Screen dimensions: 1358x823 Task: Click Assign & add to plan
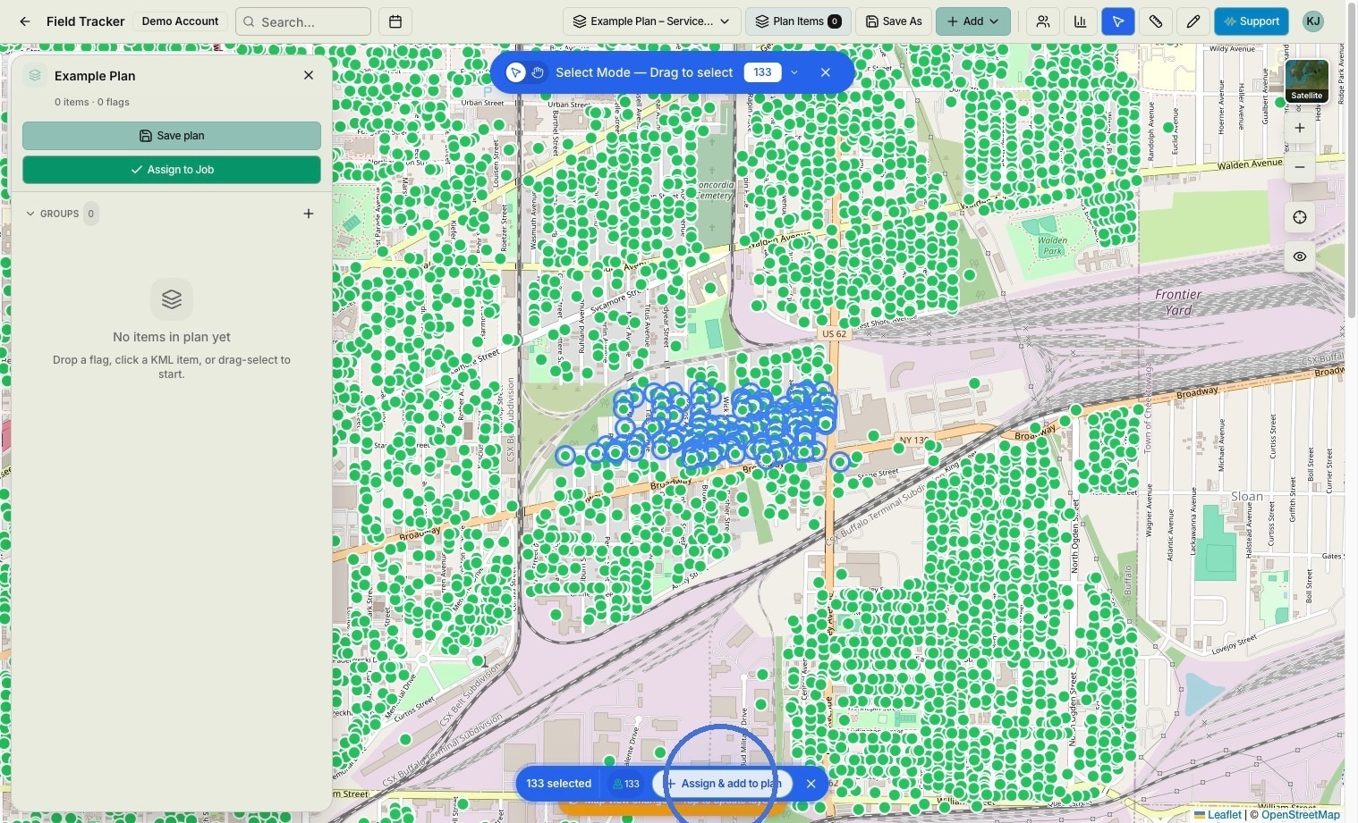coord(723,784)
